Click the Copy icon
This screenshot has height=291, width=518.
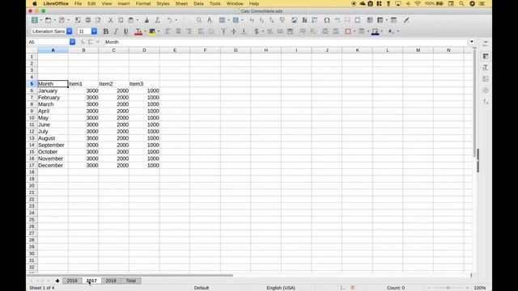pyautogui.click(x=121, y=20)
